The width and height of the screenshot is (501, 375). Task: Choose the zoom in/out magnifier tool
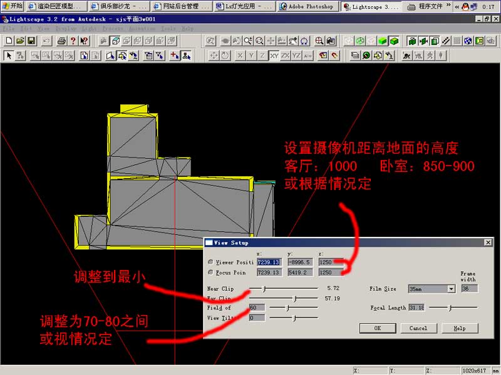click(248, 41)
